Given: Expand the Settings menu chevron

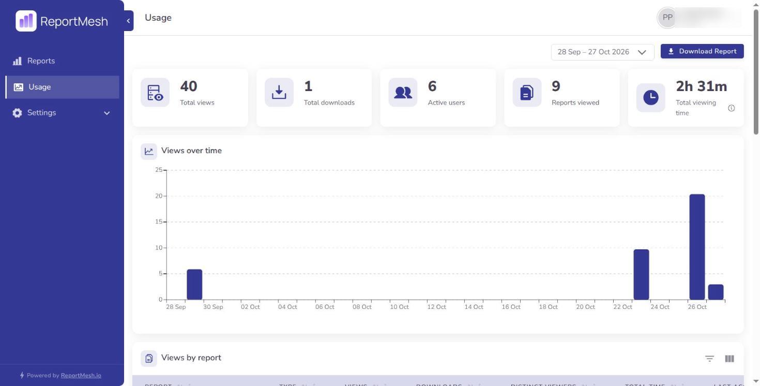Looking at the screenshot, I should [x=107, y=113].
